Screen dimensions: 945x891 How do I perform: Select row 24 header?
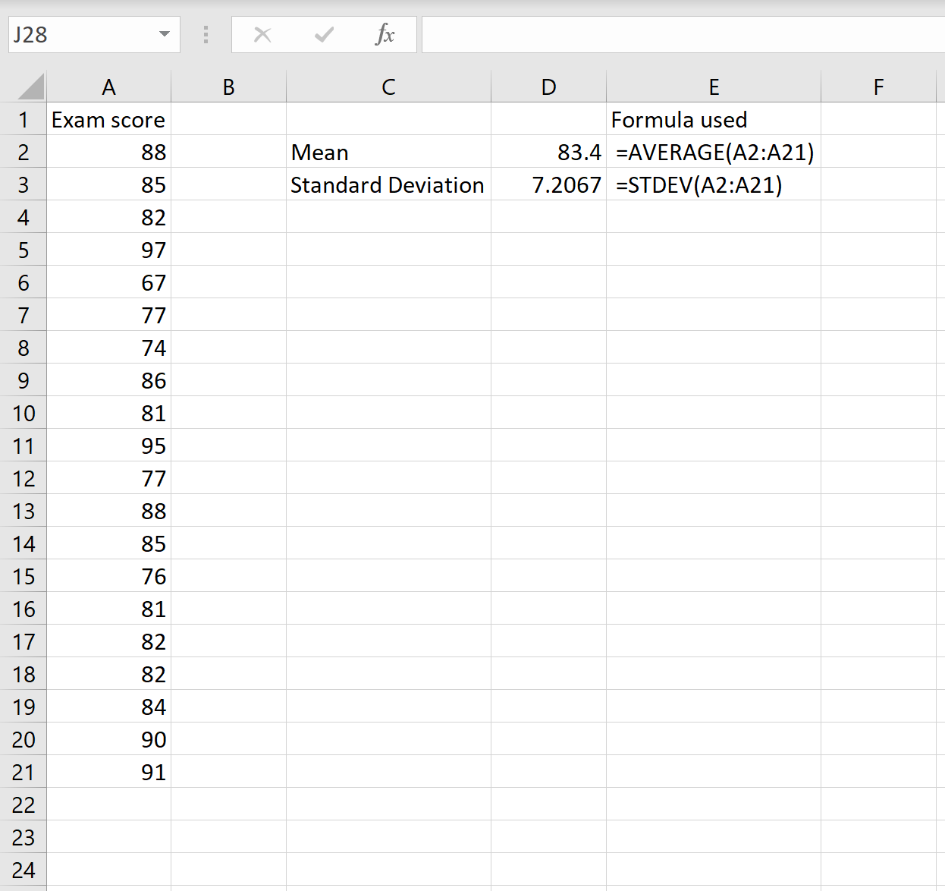click(24, 871)
